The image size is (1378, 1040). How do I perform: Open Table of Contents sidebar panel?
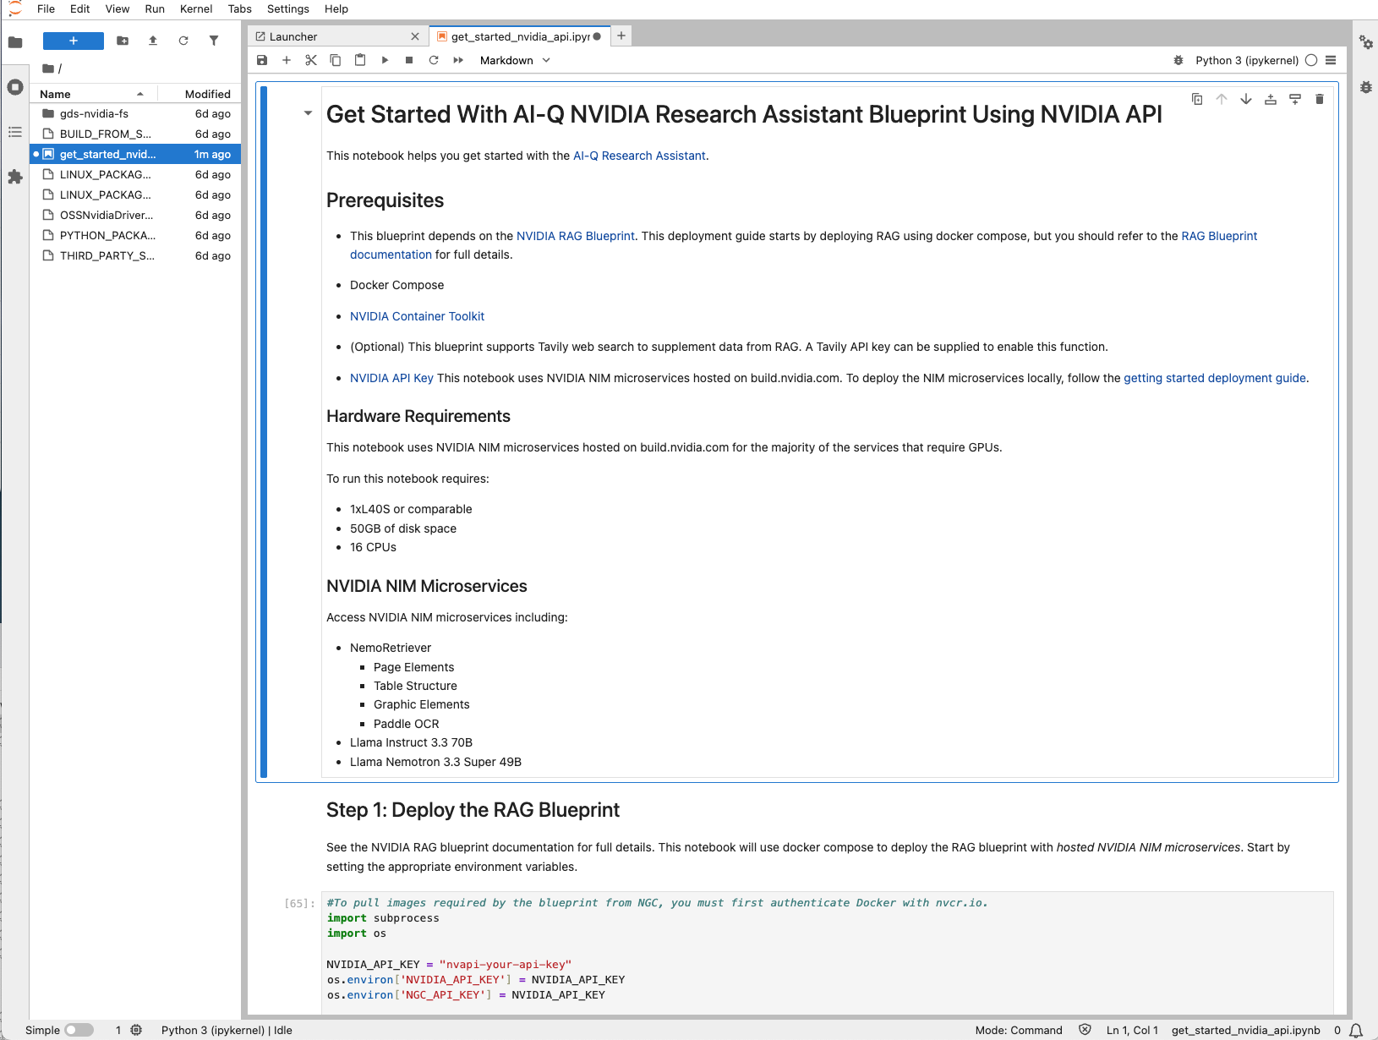15,132
